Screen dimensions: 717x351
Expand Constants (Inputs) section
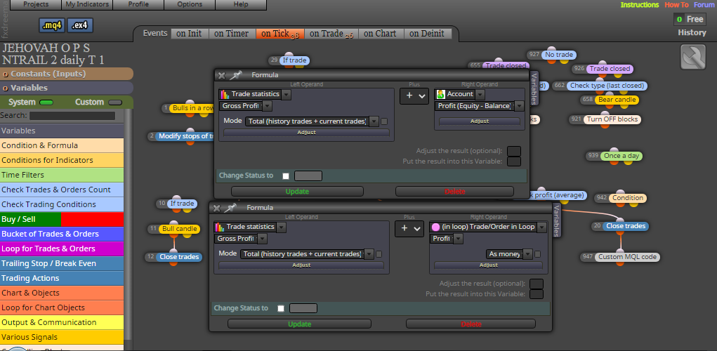point(66,74)
